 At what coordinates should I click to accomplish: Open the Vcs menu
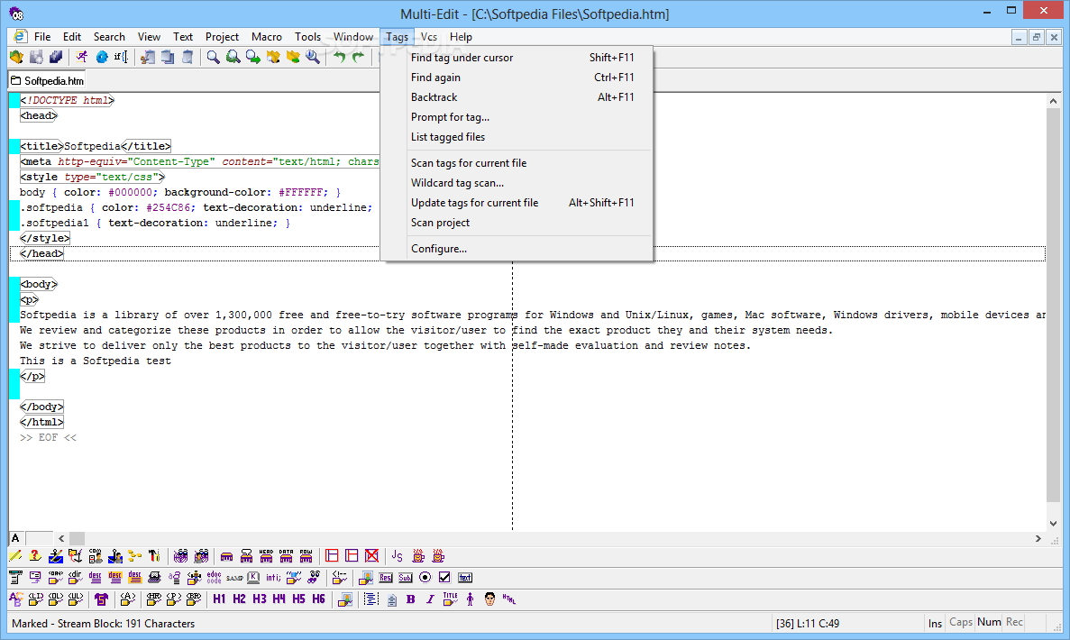(428, 37)
